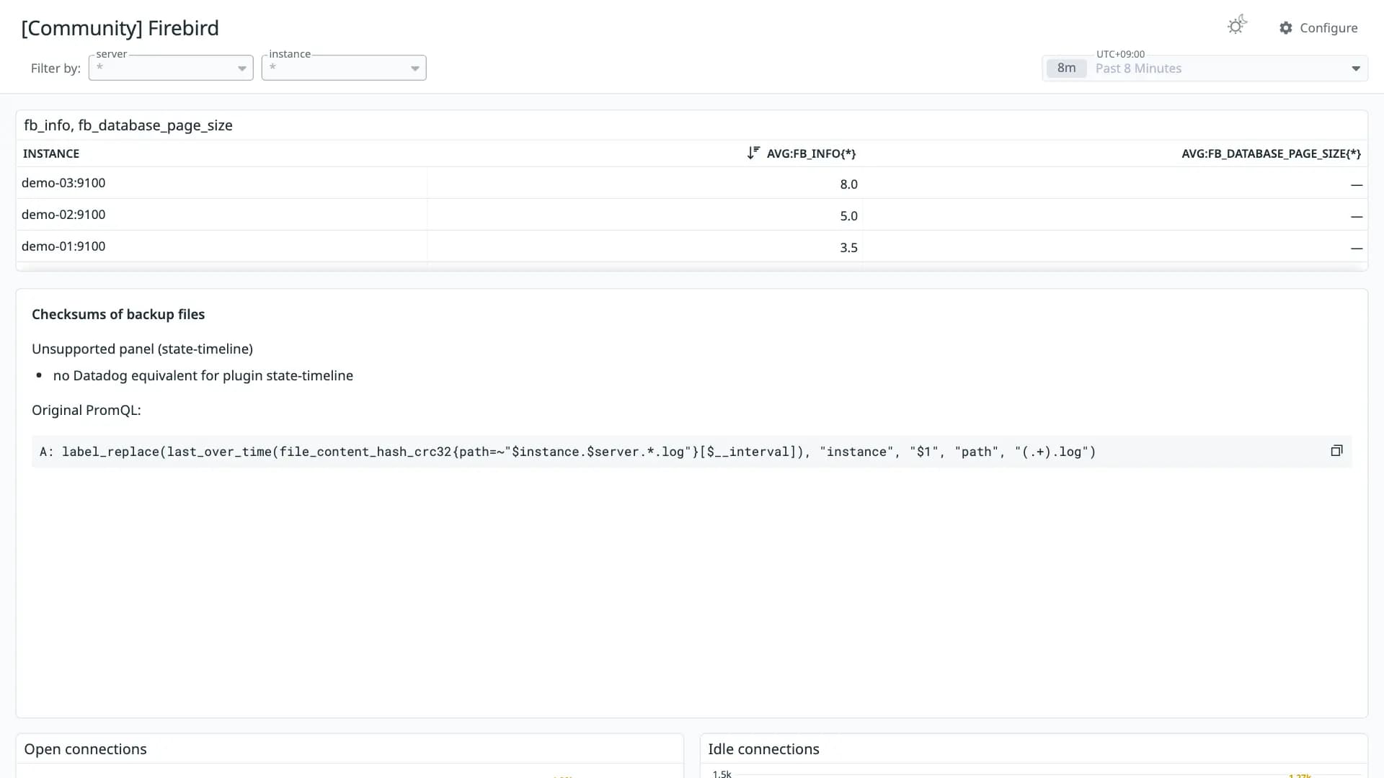
Task: Copy the original PromQL query
Action: tap(1336, 451)
